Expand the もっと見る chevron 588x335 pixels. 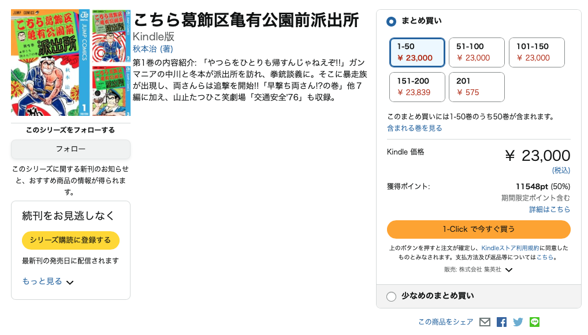pyautogui.click(x=70, y=283)
